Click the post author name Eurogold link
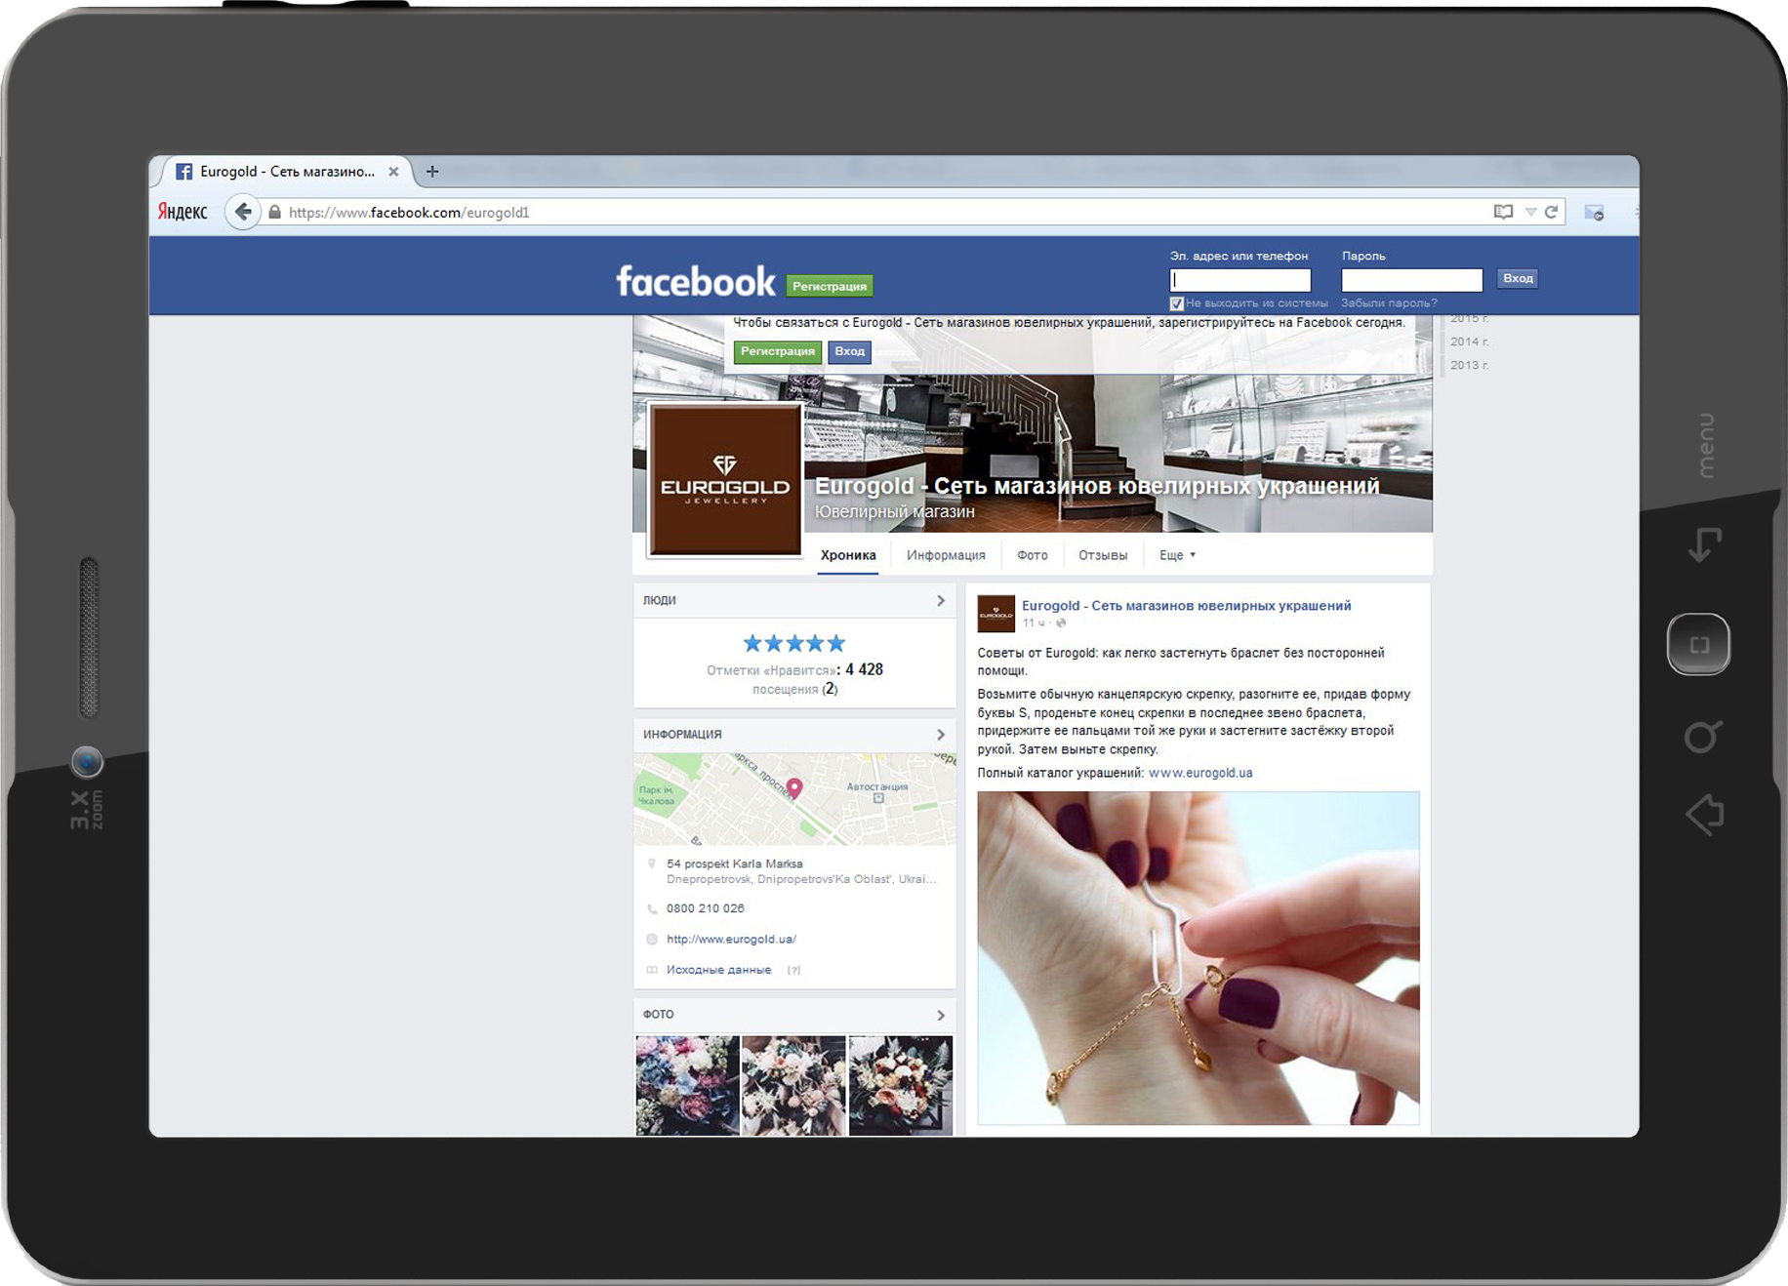 pos(1186,606)
